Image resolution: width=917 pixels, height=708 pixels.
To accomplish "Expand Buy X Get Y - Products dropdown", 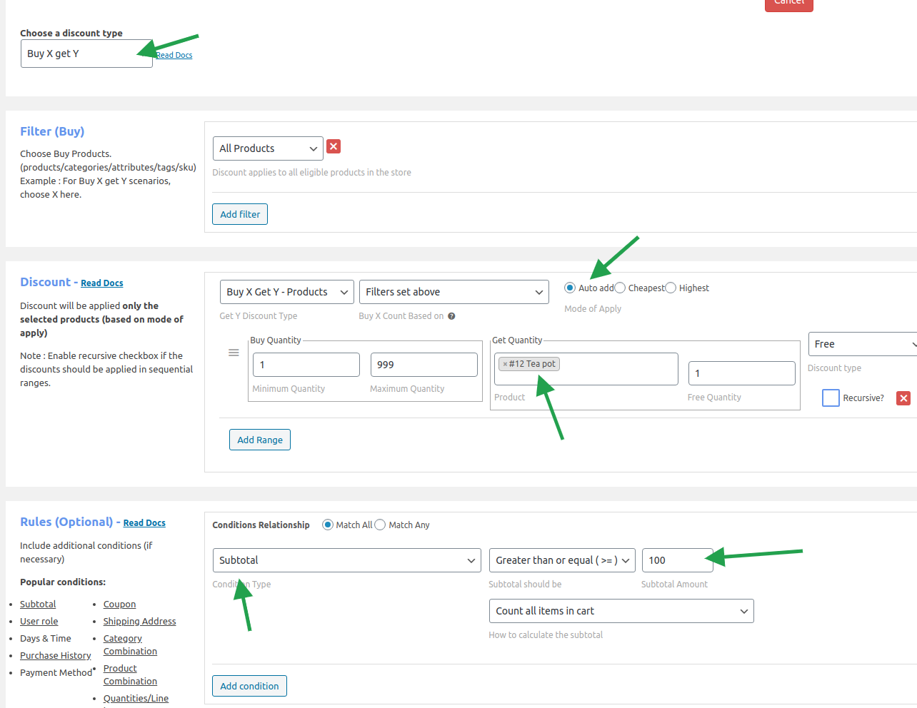I will coord(286,292).
